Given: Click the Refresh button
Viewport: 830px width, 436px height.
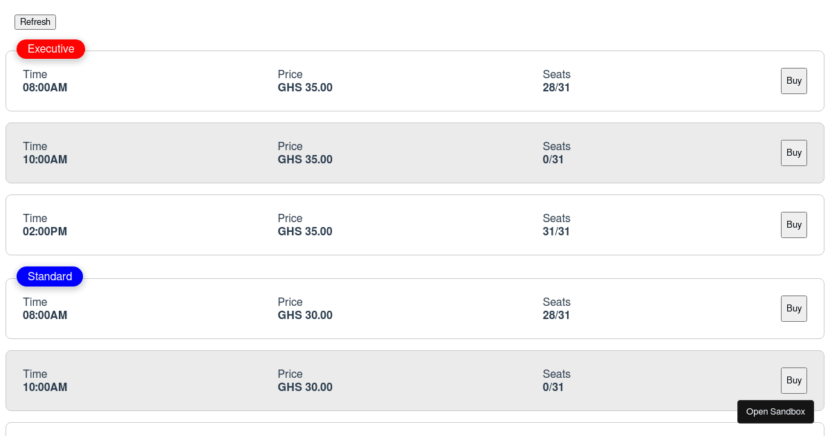Looking at the screenshot, I should [35, 22].
